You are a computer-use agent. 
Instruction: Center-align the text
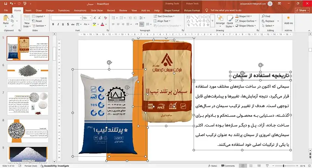(118, 24)
